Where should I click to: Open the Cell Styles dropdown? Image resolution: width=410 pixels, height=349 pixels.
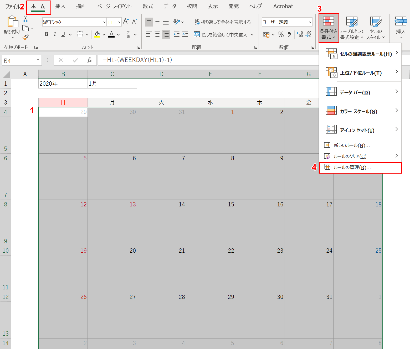click(x=376, y=28)
